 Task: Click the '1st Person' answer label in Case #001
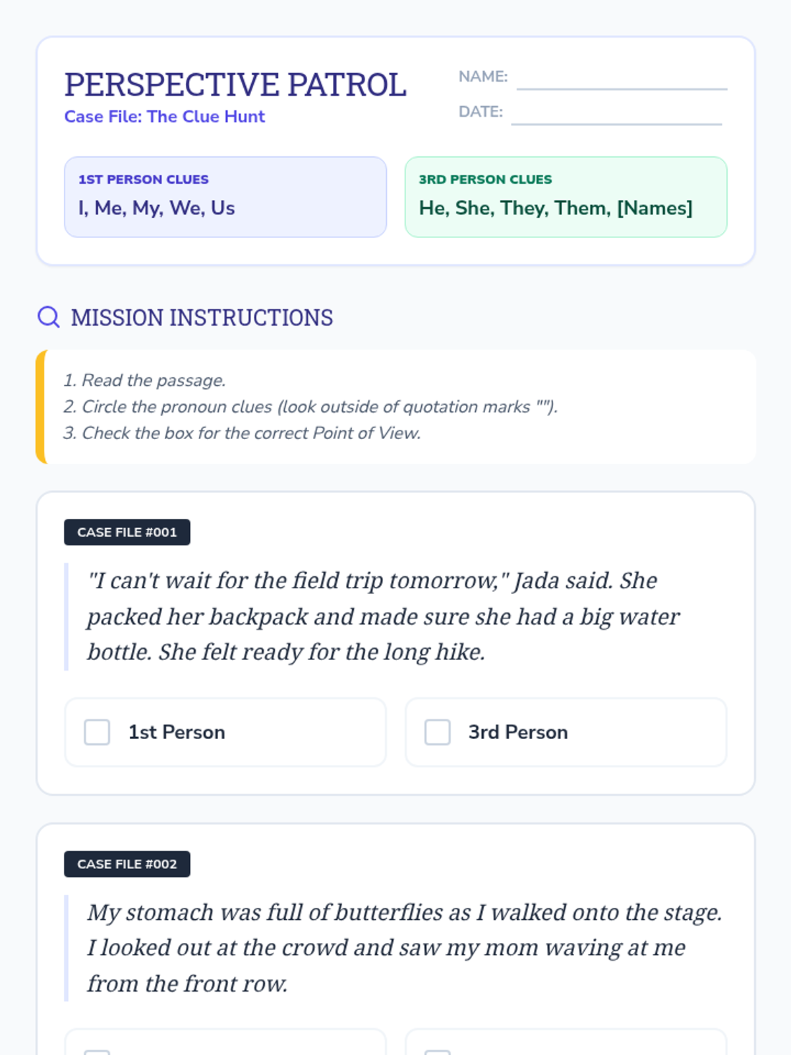pyautogui.click(x=177, y=732)
